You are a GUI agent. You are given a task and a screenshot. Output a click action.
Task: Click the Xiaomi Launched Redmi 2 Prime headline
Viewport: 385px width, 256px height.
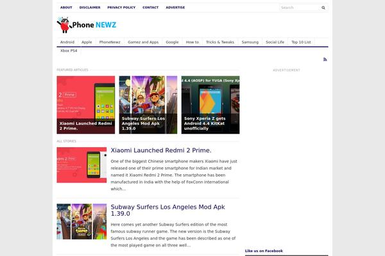click(x=161, y=150)
